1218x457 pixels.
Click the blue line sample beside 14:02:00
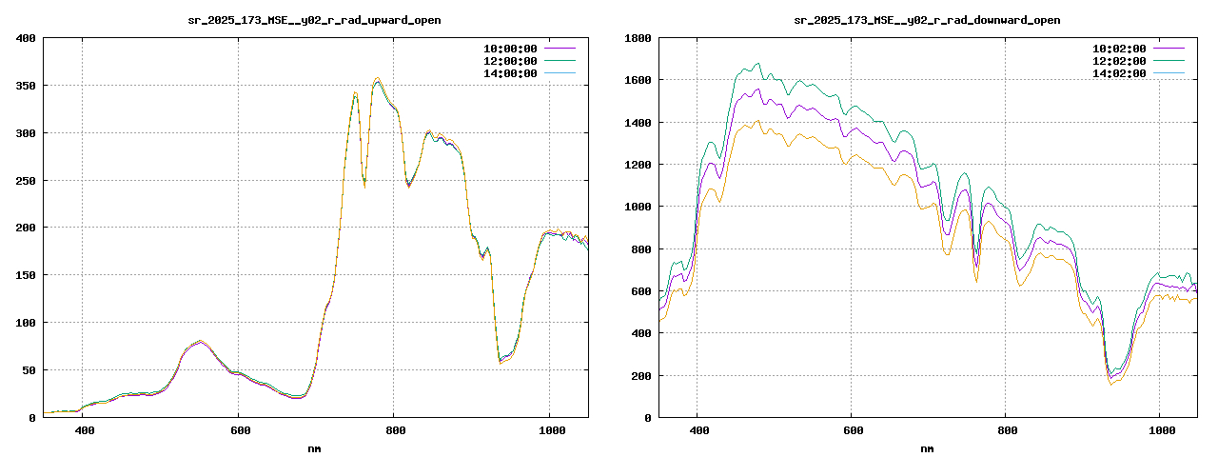pyautogui.click(x=1169, y=73)
